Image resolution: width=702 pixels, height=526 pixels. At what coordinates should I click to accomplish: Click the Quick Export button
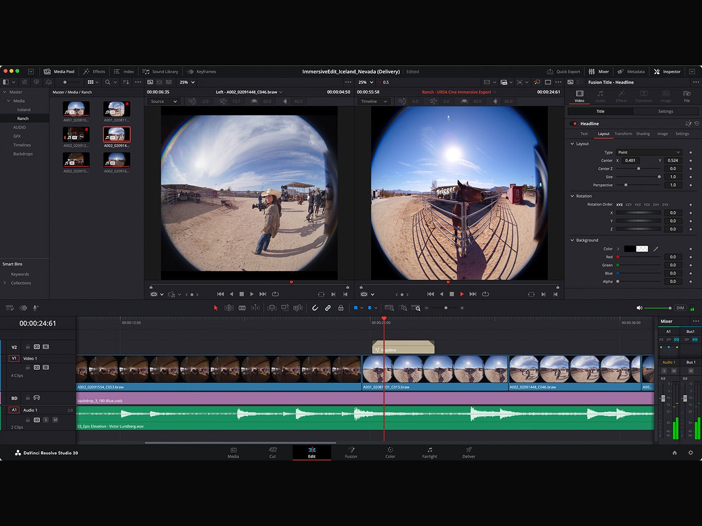click(563, 72)
